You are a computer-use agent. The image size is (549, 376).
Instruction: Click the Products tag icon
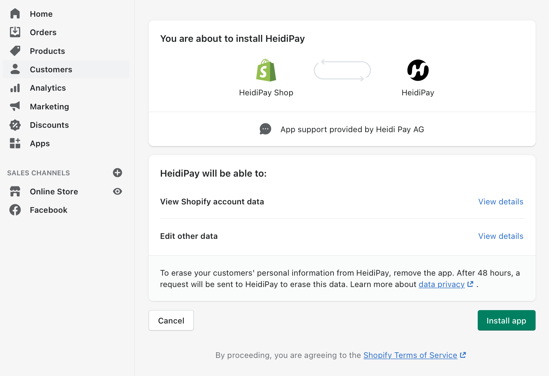click(x=15, y=51)
